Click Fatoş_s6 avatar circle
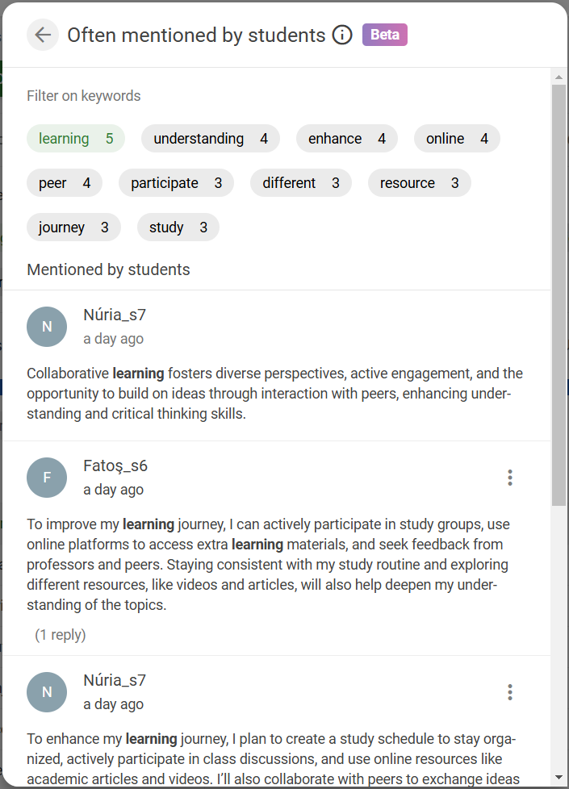 (47, 478)
